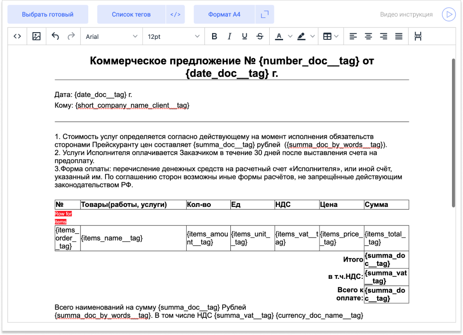Open text color picker arrow
This screenshot has height=335, width=463.
pyautogui.click(x=290, y=36)
